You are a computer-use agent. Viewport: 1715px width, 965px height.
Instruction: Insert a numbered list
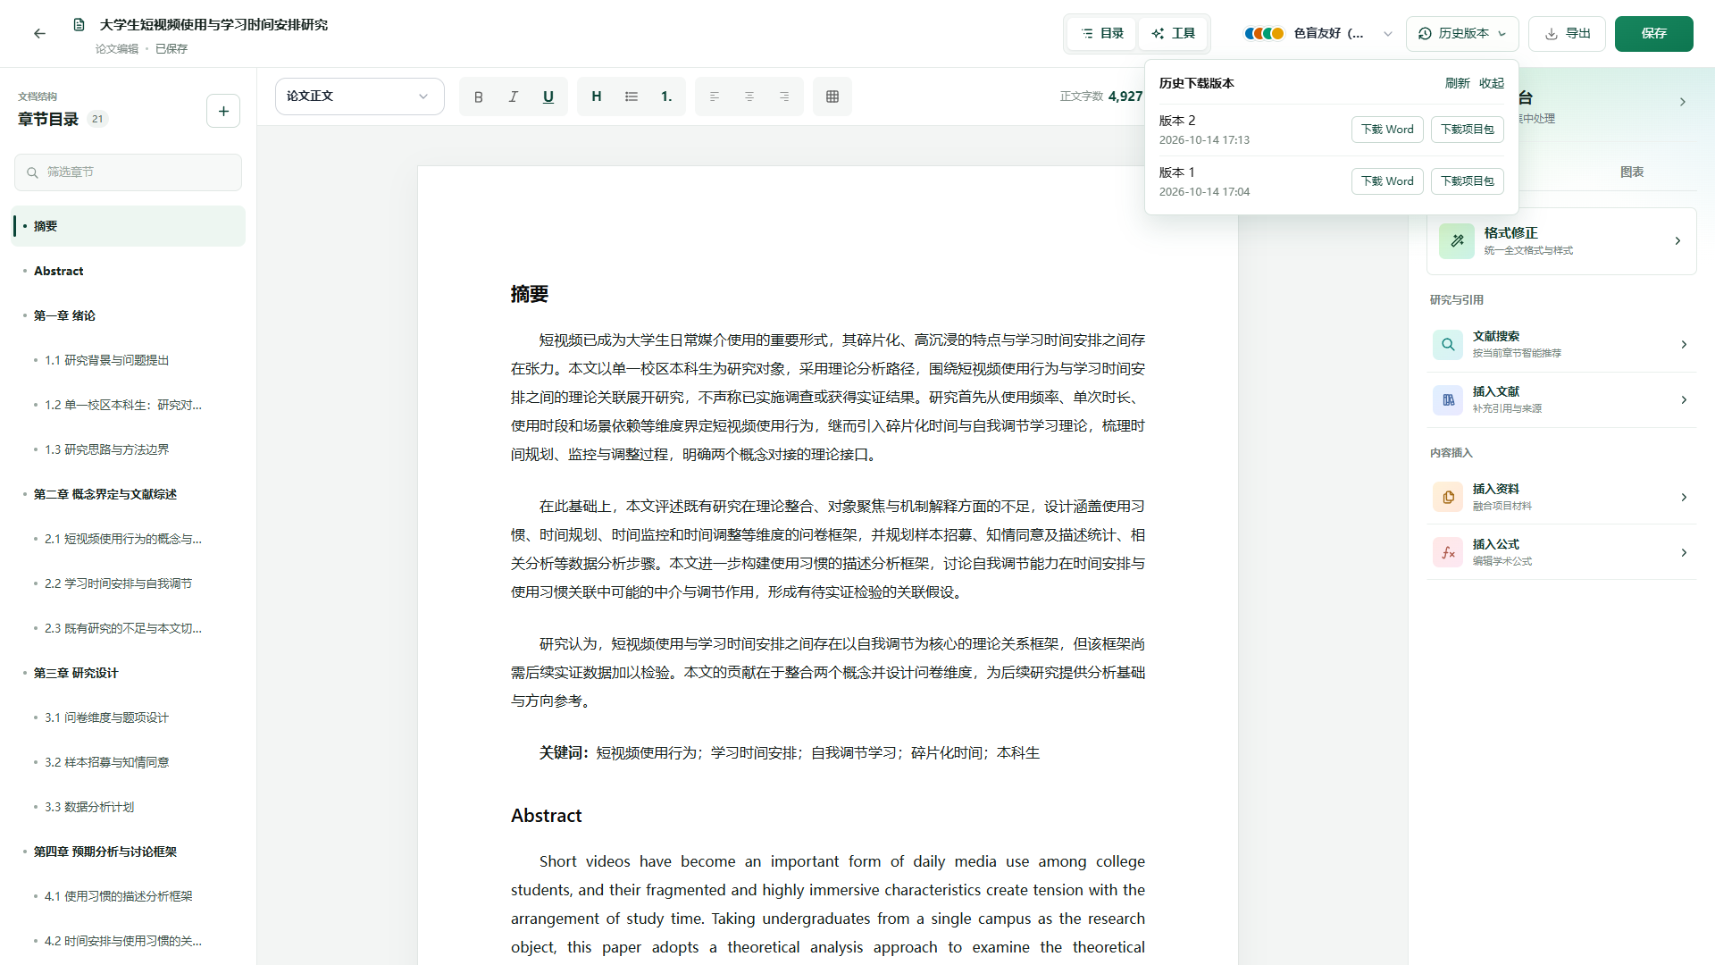(666, 96)
